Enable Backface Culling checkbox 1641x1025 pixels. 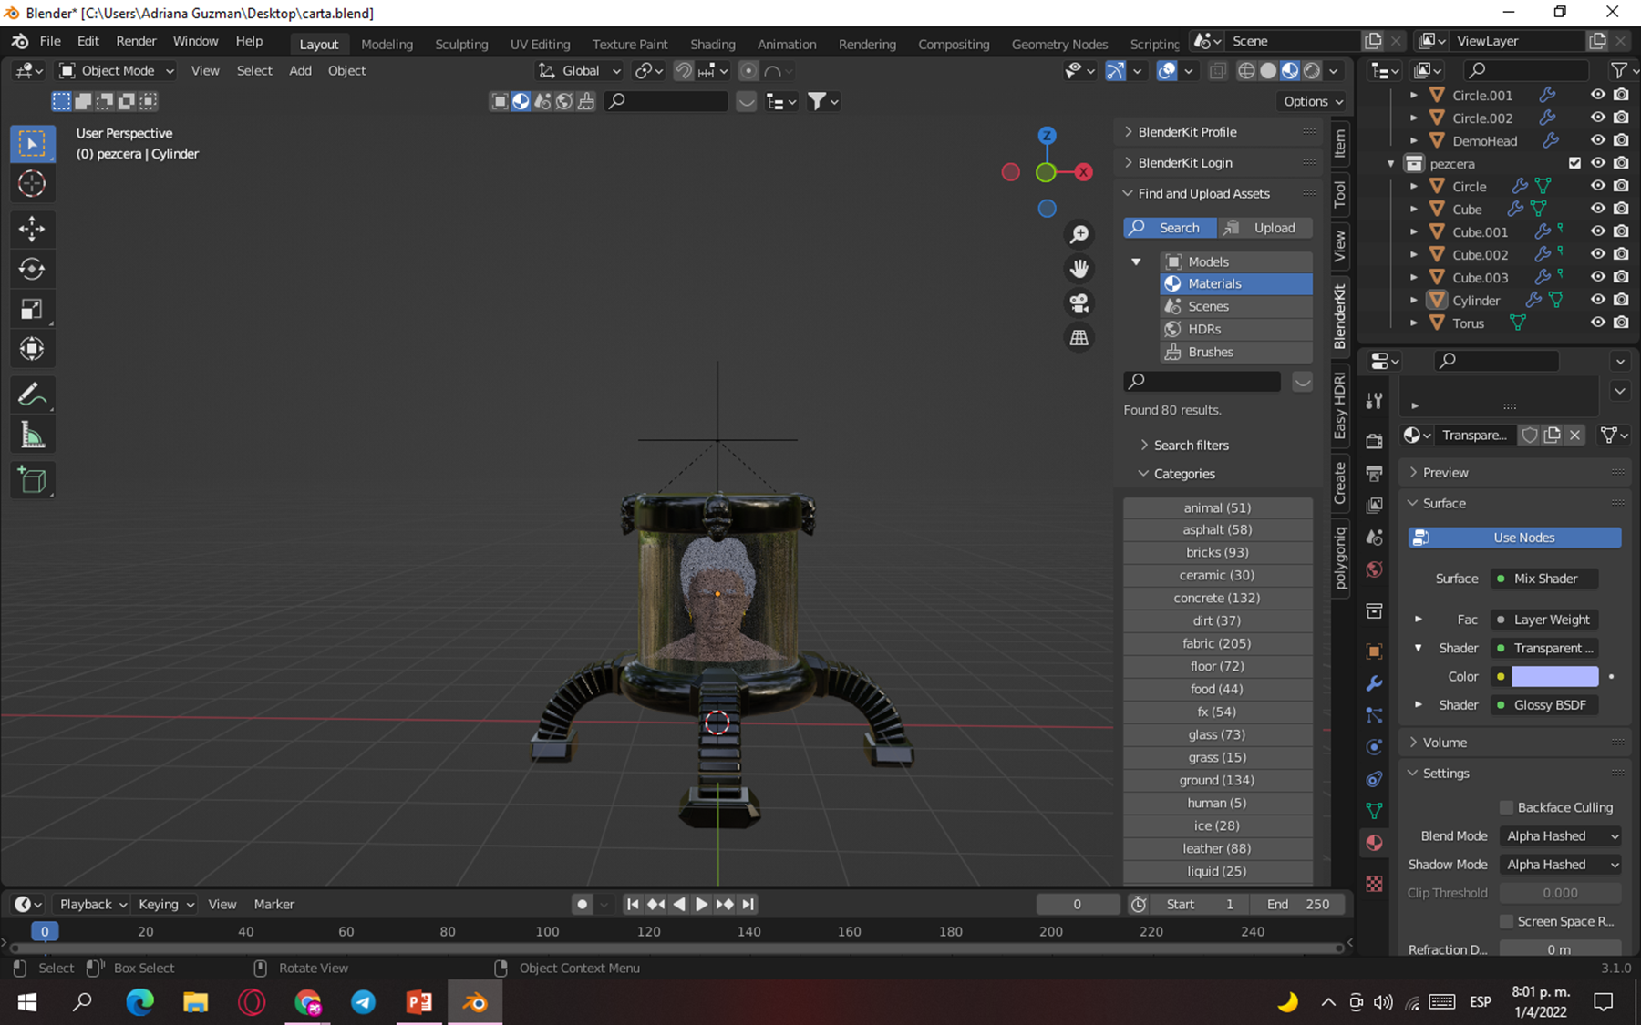pyautogui.click(x=1506, y=807)
